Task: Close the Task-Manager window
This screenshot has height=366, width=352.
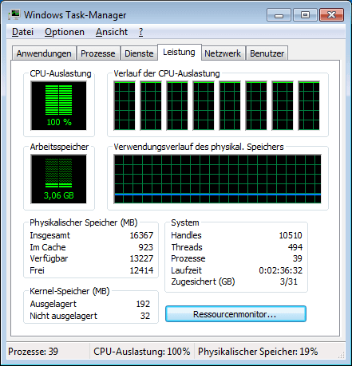Action: click(x=331, y=15)
